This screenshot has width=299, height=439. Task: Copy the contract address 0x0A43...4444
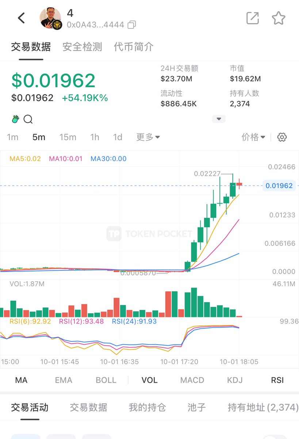(x=132, y=25)
